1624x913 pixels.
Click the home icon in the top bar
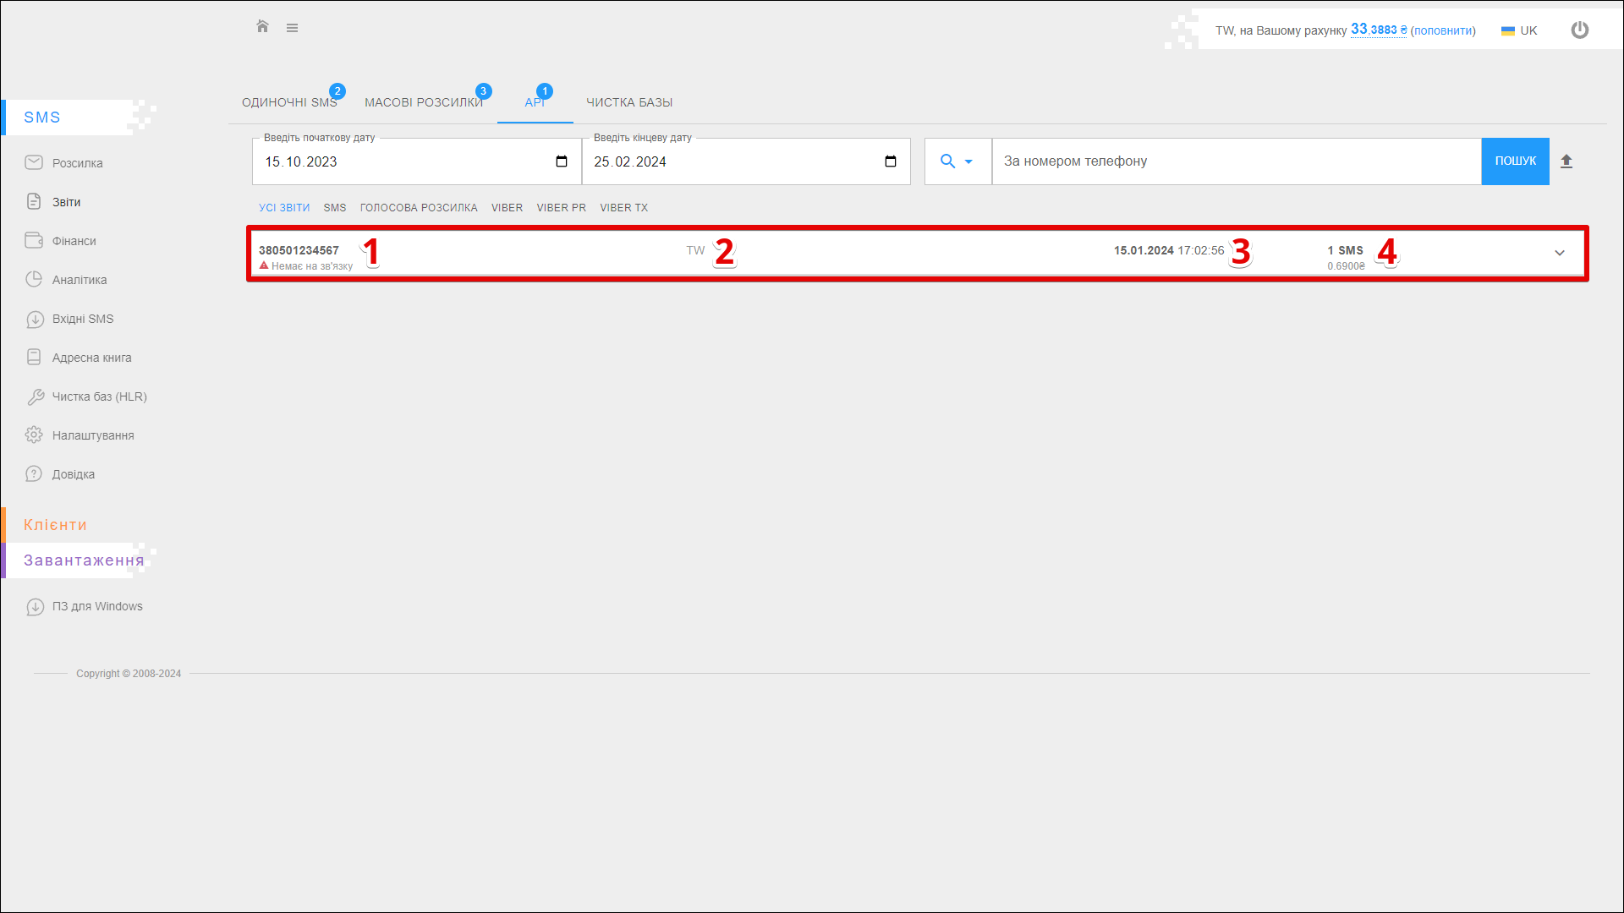tap(262, 27)
